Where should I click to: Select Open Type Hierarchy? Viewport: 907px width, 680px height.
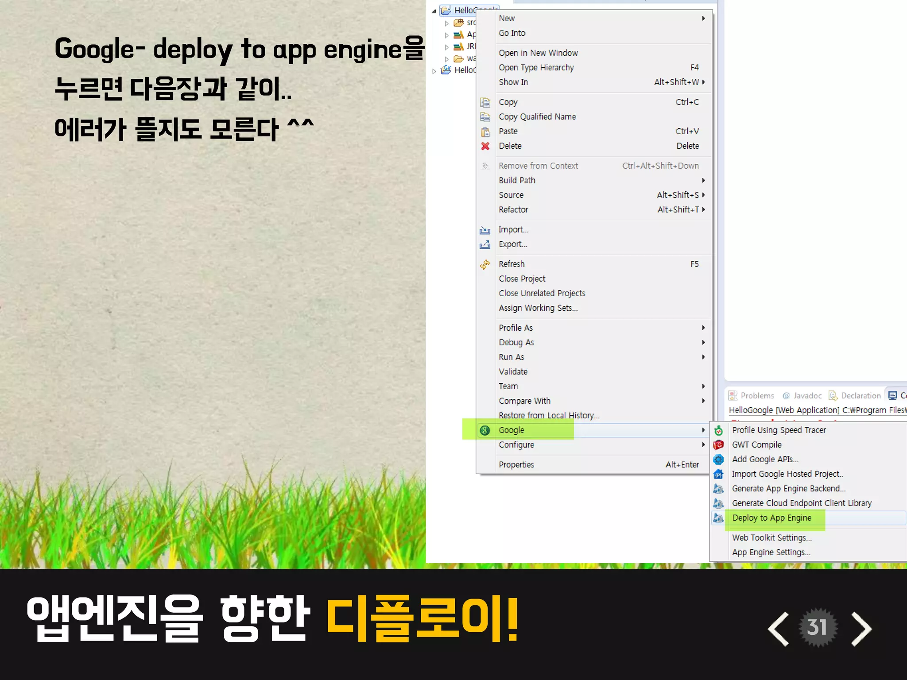(x=594, y=68)
